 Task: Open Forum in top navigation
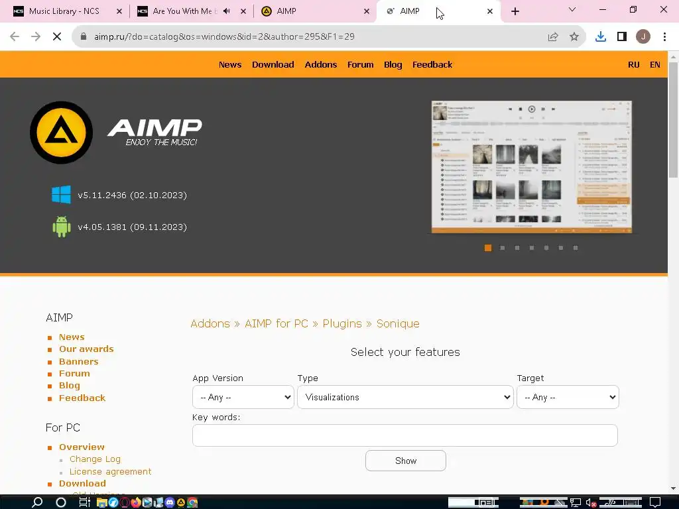tap(360, 64)
